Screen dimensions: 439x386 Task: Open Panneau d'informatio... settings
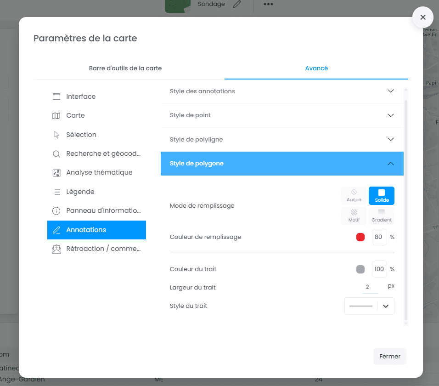(96, 210)
